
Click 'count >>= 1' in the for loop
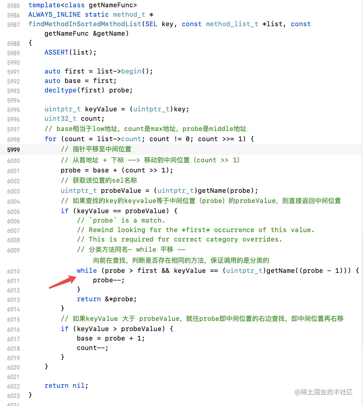click(220, 139)
